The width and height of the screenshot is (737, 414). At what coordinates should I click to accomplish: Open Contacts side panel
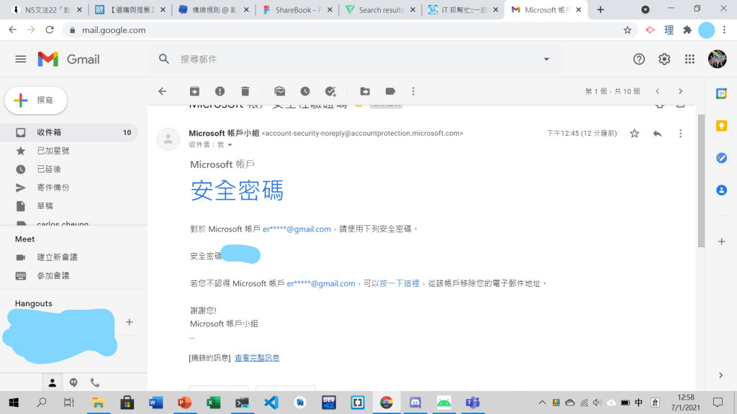coord(721,190)
